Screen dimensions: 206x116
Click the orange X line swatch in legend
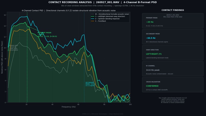tap(93, 21)
